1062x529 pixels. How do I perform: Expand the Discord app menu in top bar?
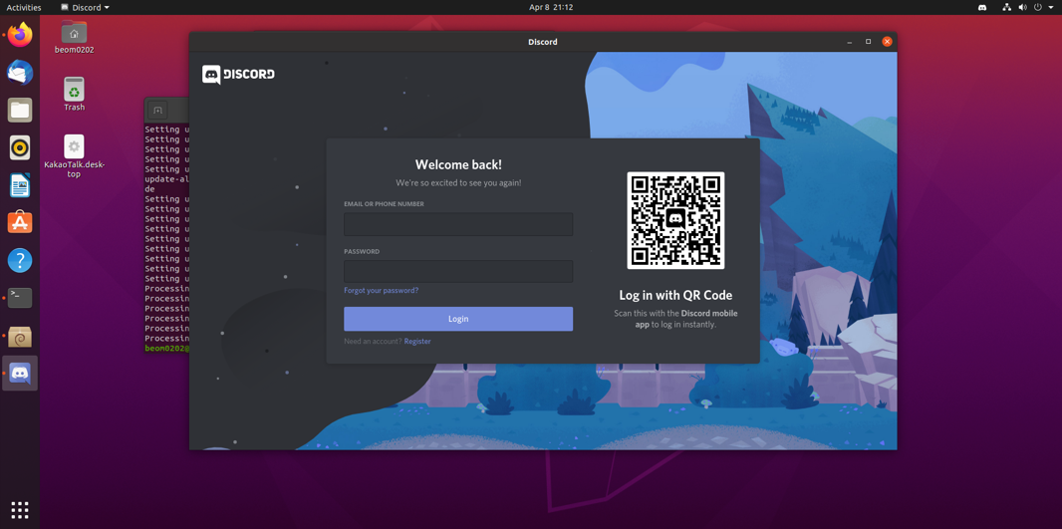(x=86, y=8)
